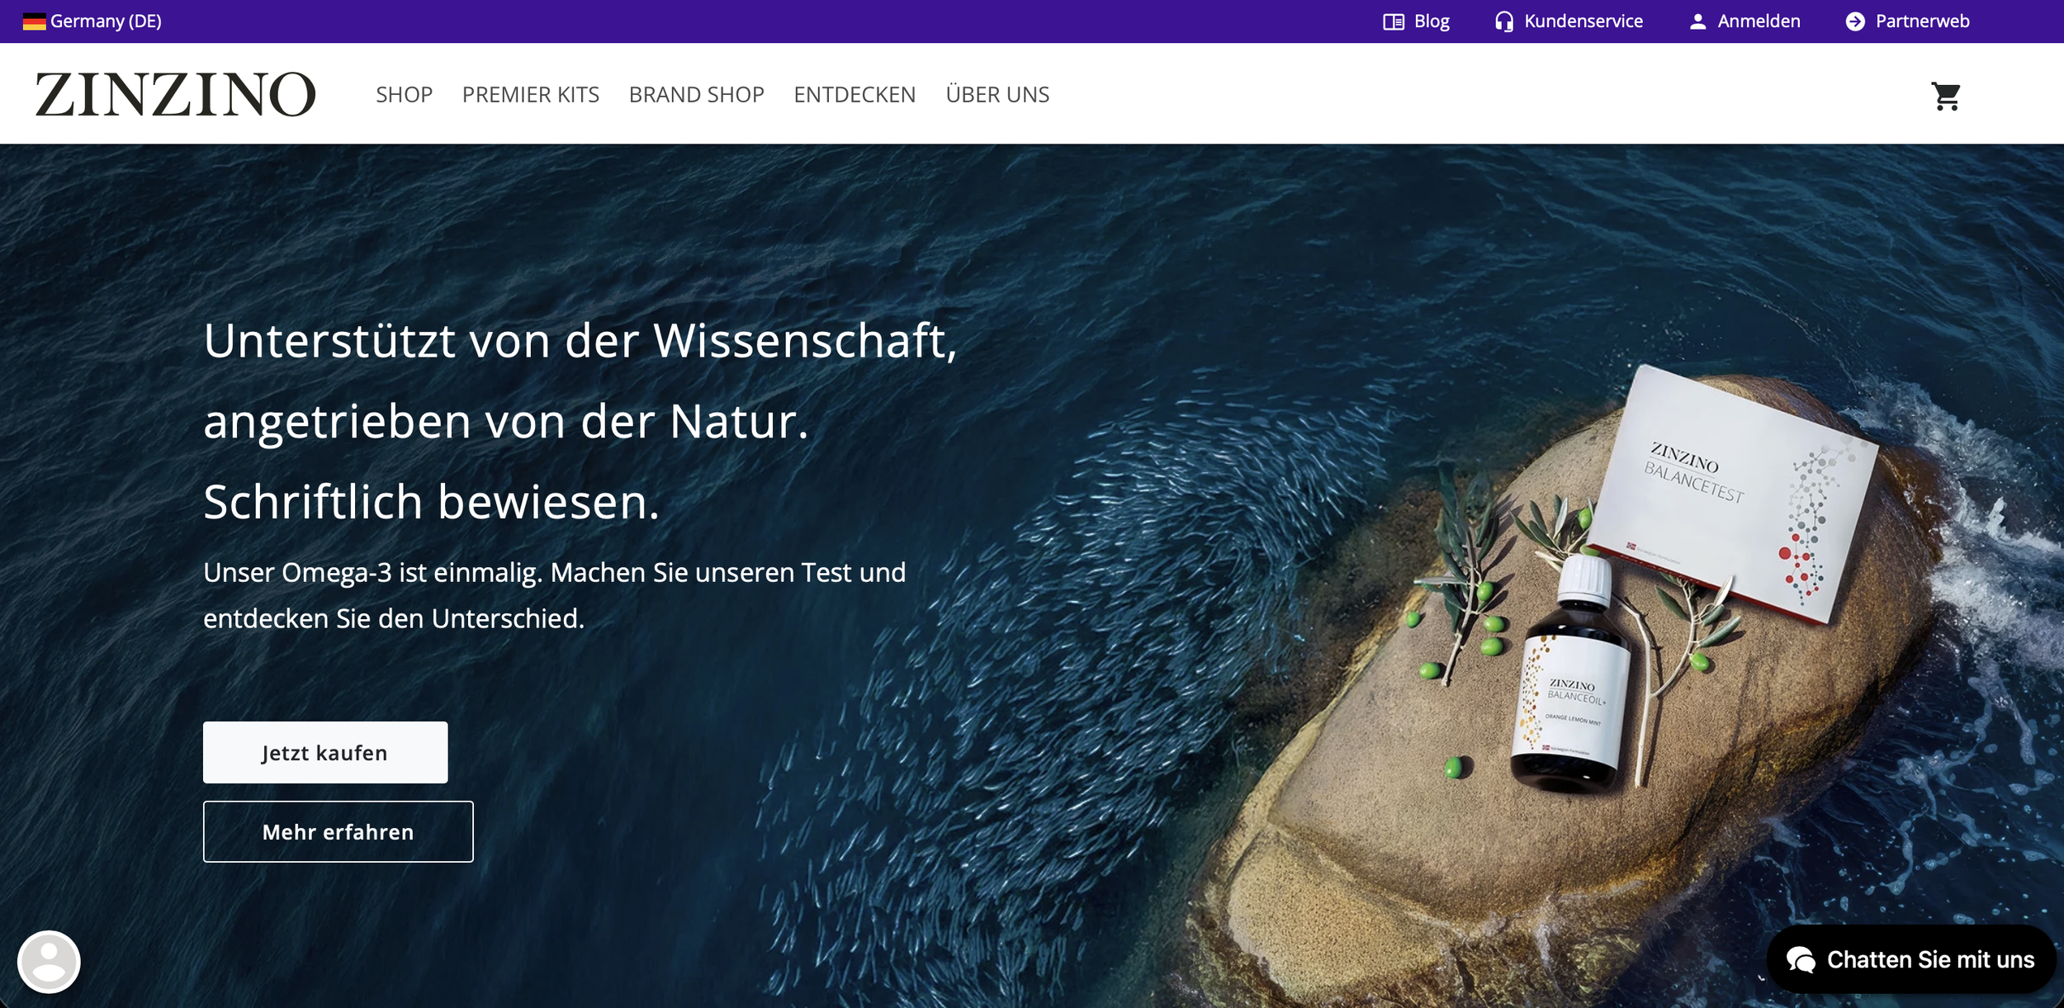2064x1008 pixels.
Task: Click the Blog book icon
Action: point(1393,21)
